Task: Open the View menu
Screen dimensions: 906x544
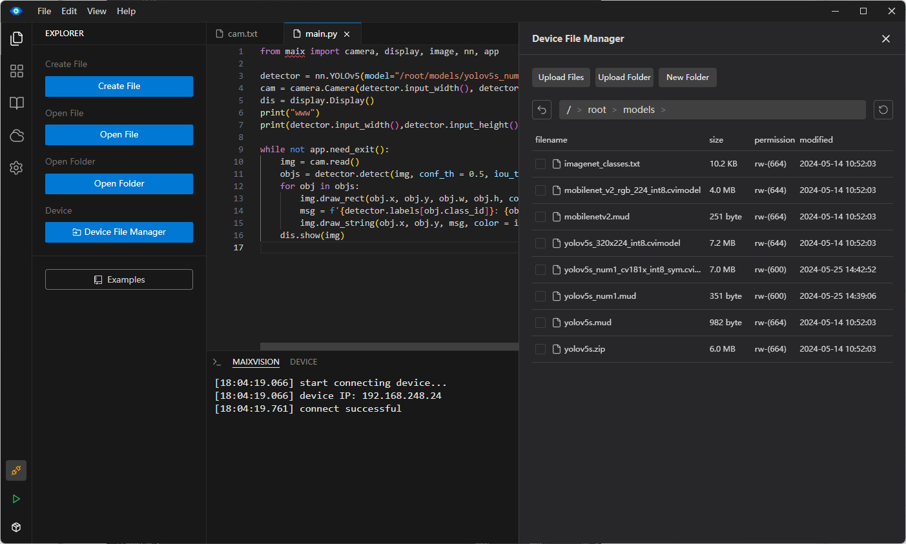Action: (97, 11)
